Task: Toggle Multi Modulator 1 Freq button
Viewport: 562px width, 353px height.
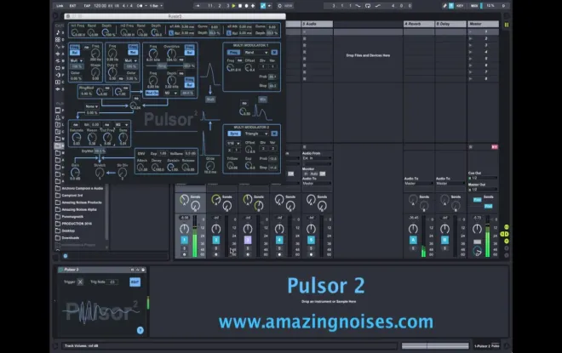Action: point(233,52)
